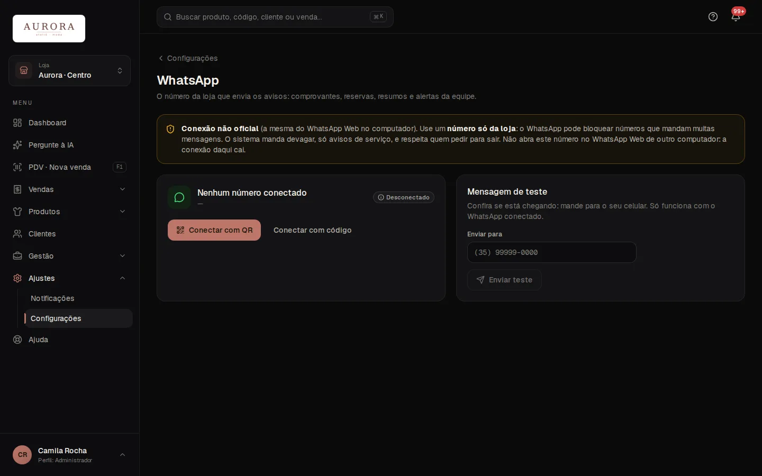This screenshot has height=476, width=762.
Task: Click the Clientes people icon
Action: click(17, 234)
